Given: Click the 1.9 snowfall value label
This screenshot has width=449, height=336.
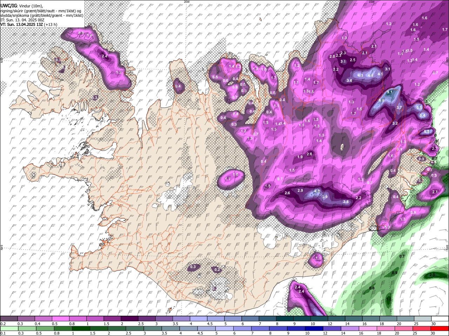Looking at the screenshot, I should (x=300, y=157).
